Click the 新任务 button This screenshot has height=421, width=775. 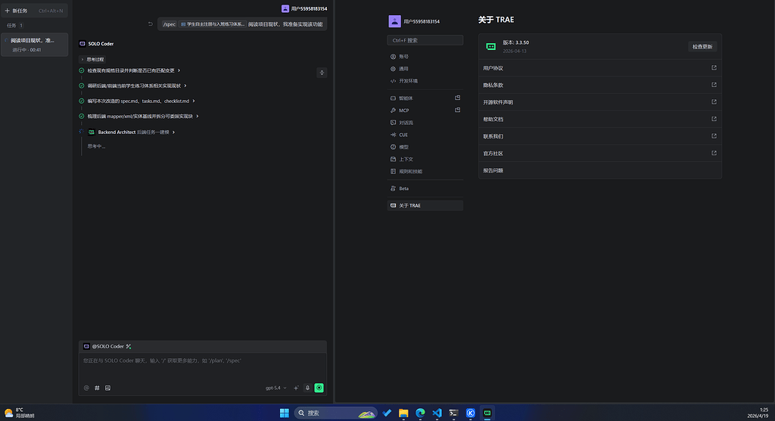(34, 11)
